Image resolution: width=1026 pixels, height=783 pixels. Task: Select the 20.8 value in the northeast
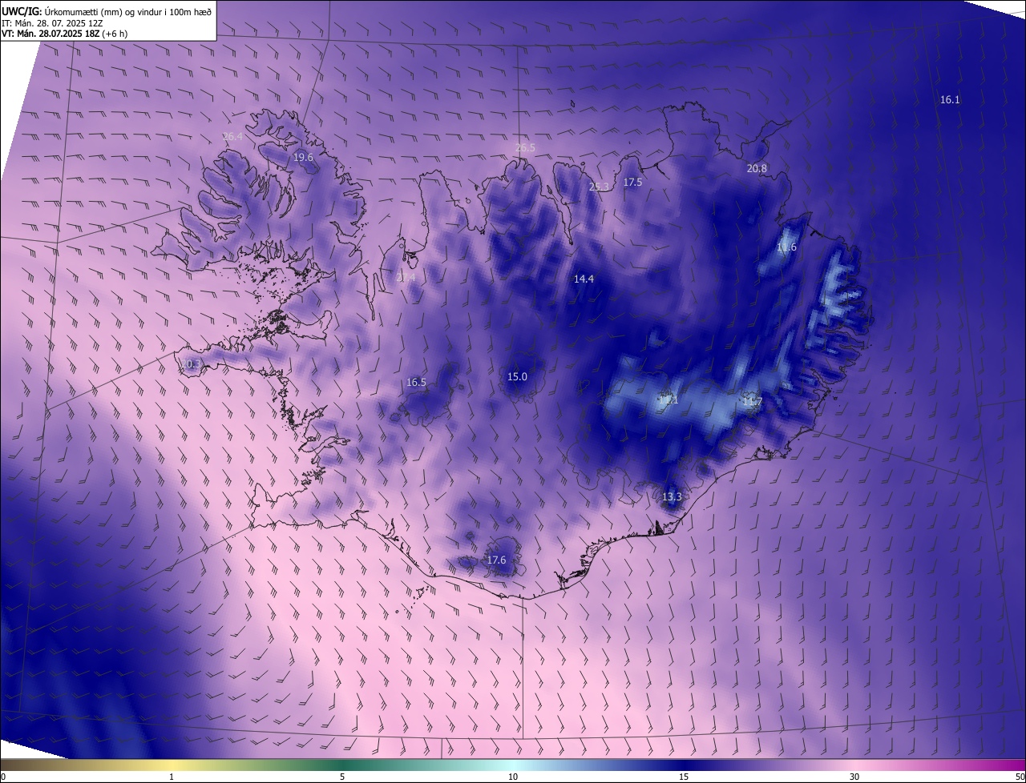pyautogui.click(x=757, y=169)
